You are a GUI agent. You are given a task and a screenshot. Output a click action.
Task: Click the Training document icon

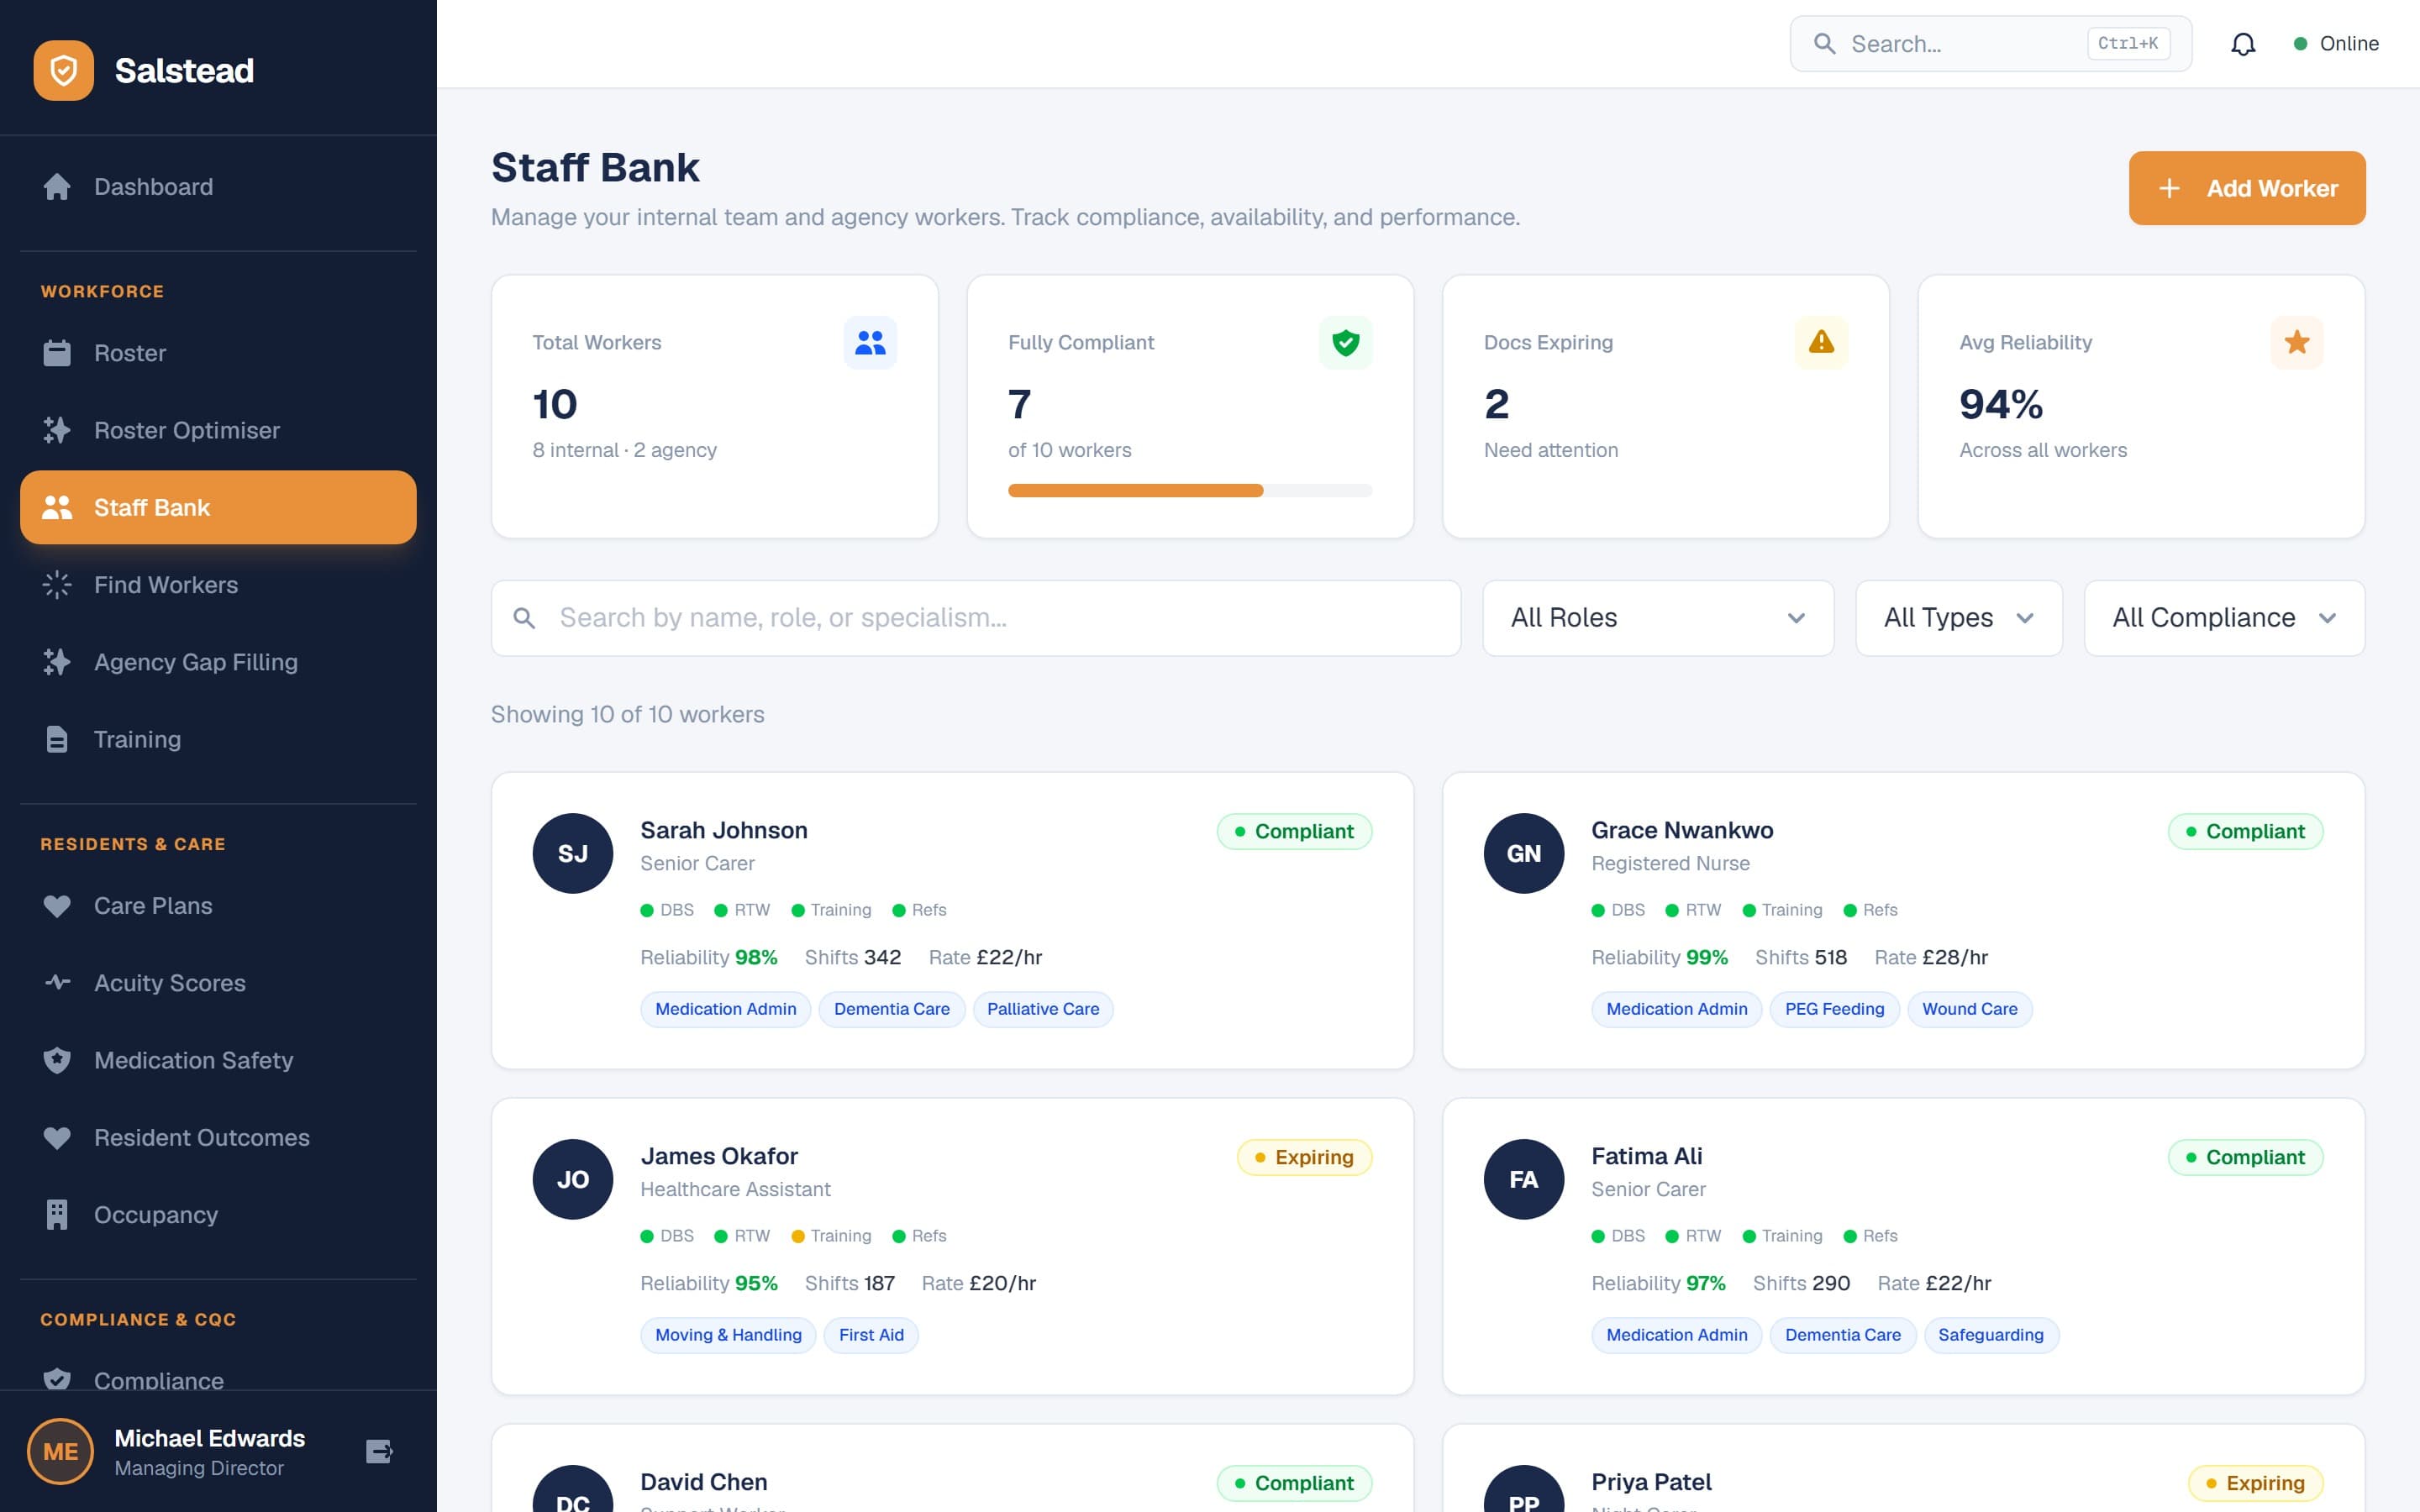(57, 739)
